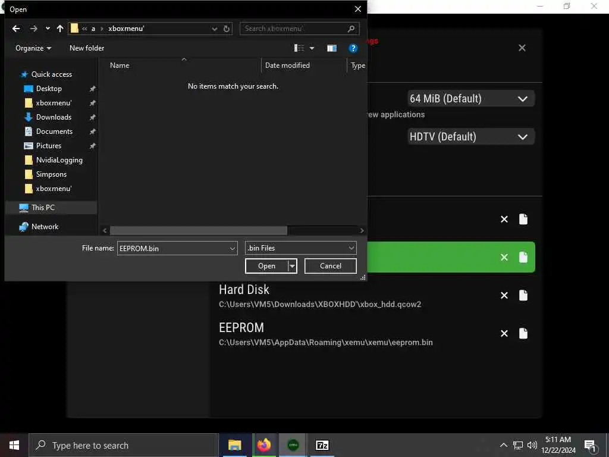Viewport: 609px width, 457px height.
Task: Toggle the preview pane
Action: (332, 48)
